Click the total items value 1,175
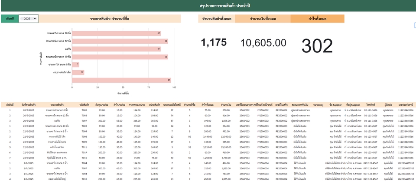 click(214, 42)
